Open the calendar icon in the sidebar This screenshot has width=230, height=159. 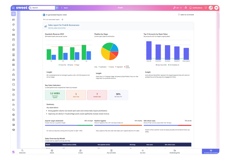tap(13, 40)
